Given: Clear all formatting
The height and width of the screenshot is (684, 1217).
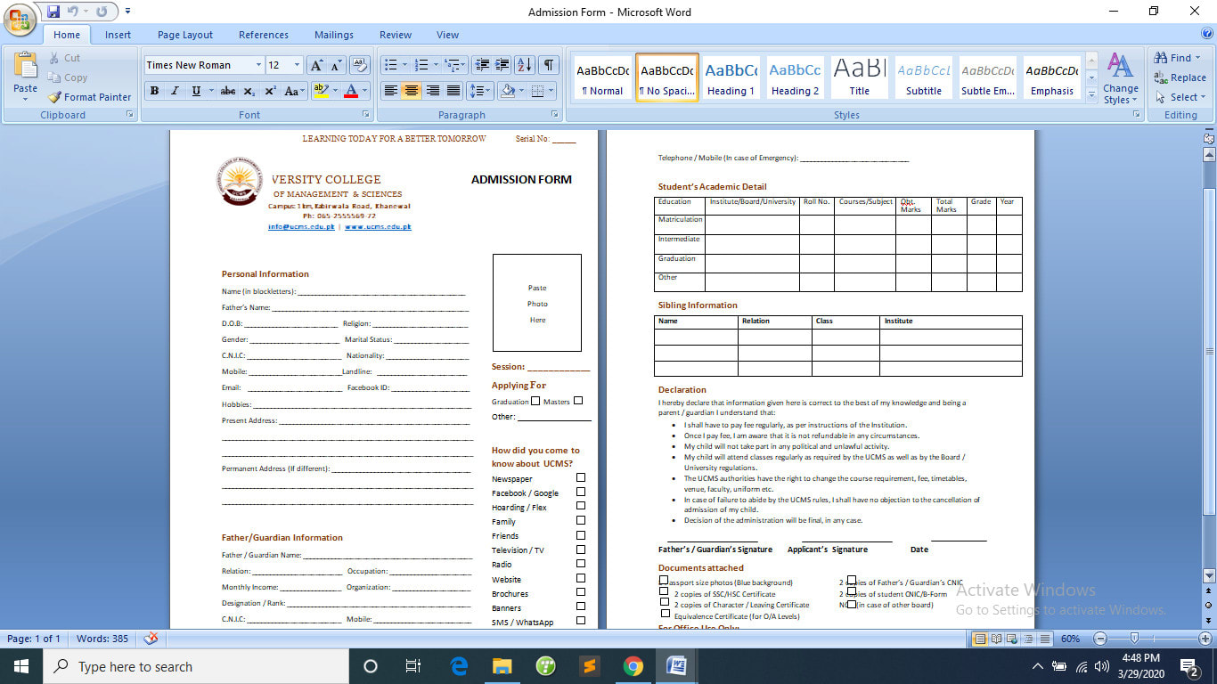Looking at the screenshot, I should (x=359, y=65).
